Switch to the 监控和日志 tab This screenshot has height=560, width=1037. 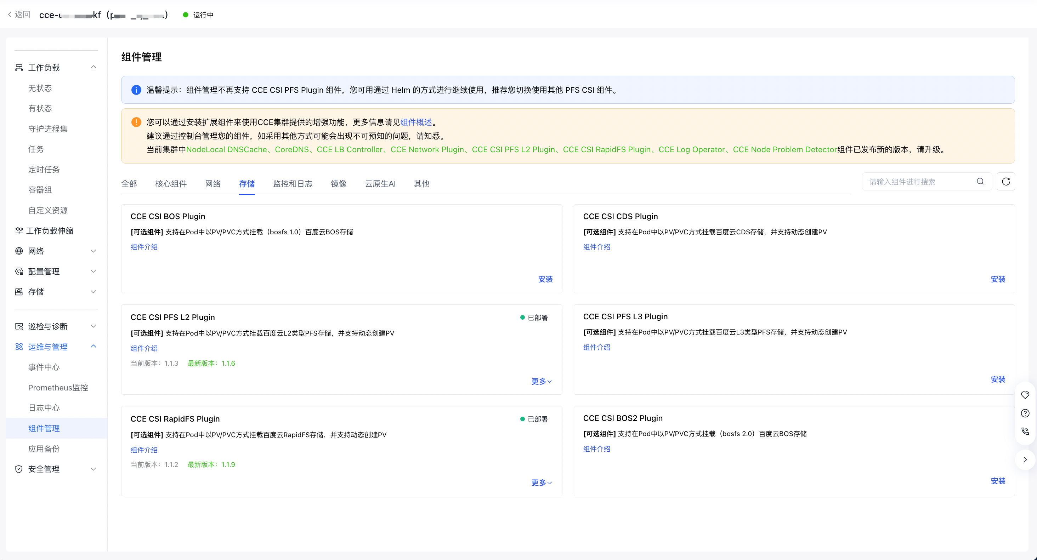click(x=293, y=184)
